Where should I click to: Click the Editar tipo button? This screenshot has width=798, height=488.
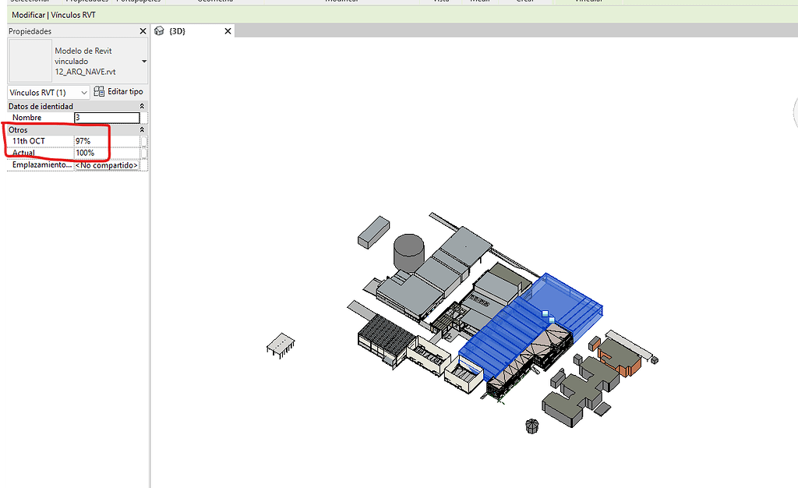118,91
